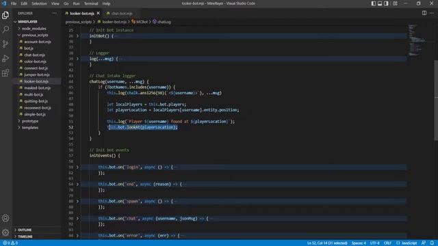Open the Search view in activity bar
This screenshot has width=438, height=246.
coord(5,29)
